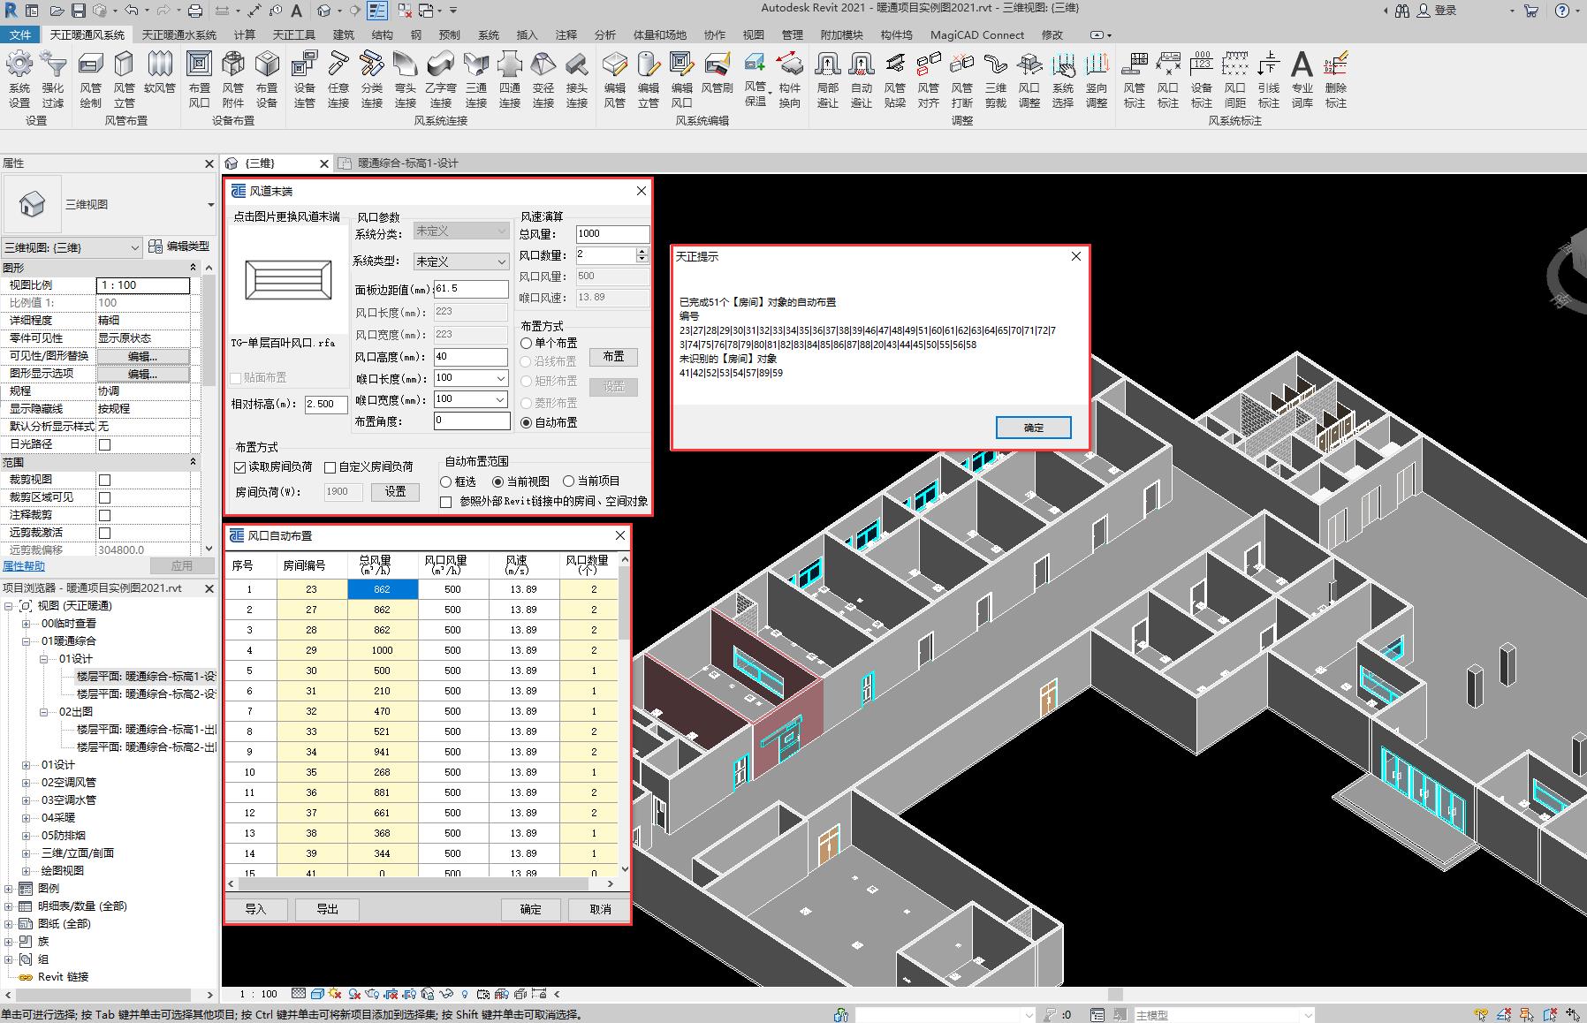Expand the 02空调风管 tree node

pyautogui.click(x=27, y=783)
